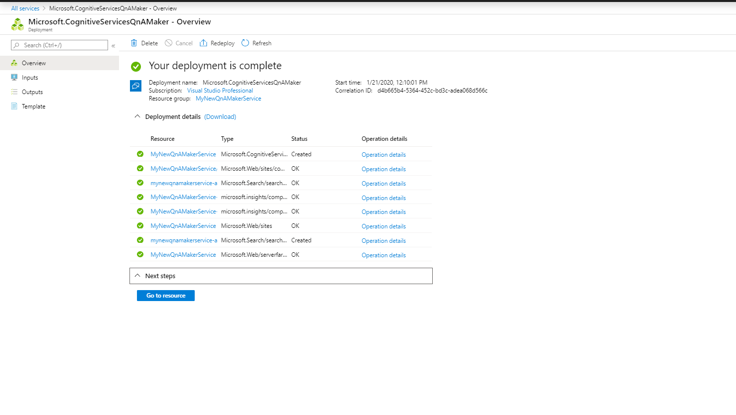Open MyNewQnAMakerService resource of Microsoft.Web/serverfar... type

tap(183, 255)
